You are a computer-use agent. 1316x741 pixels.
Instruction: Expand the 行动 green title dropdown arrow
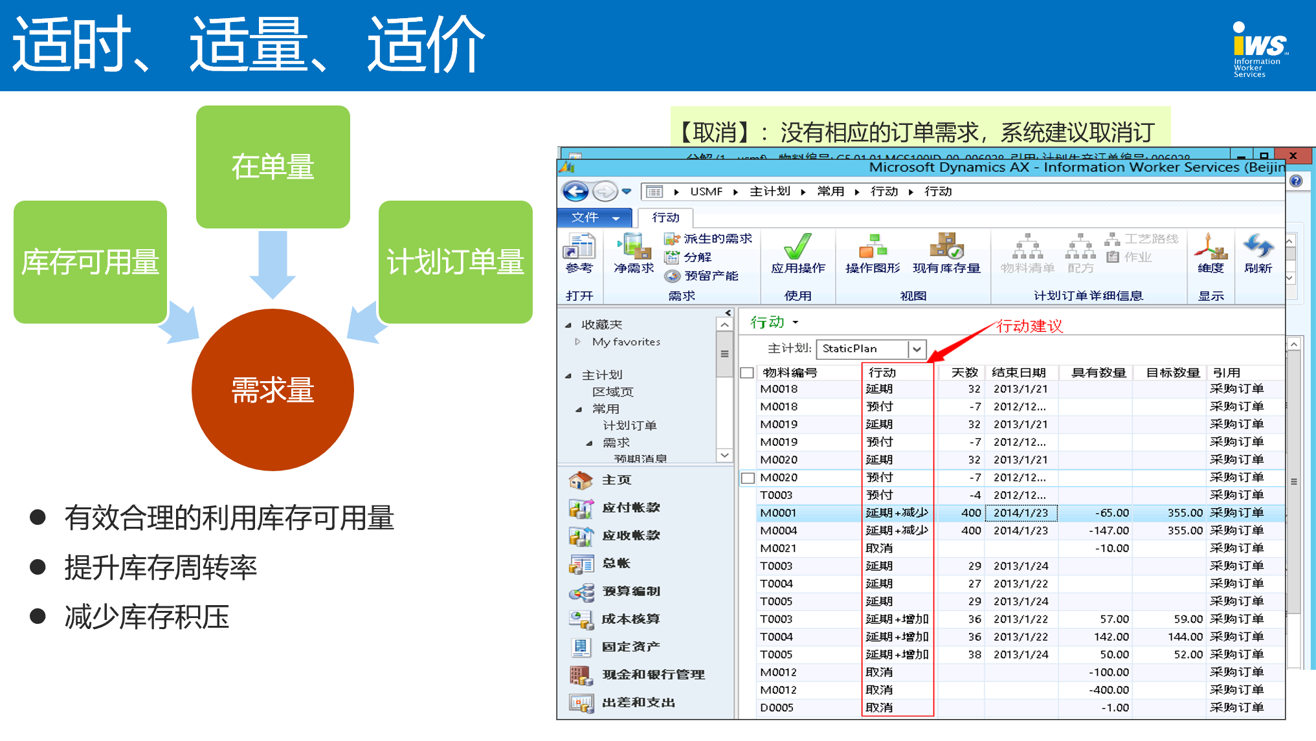tap(796, 322)
